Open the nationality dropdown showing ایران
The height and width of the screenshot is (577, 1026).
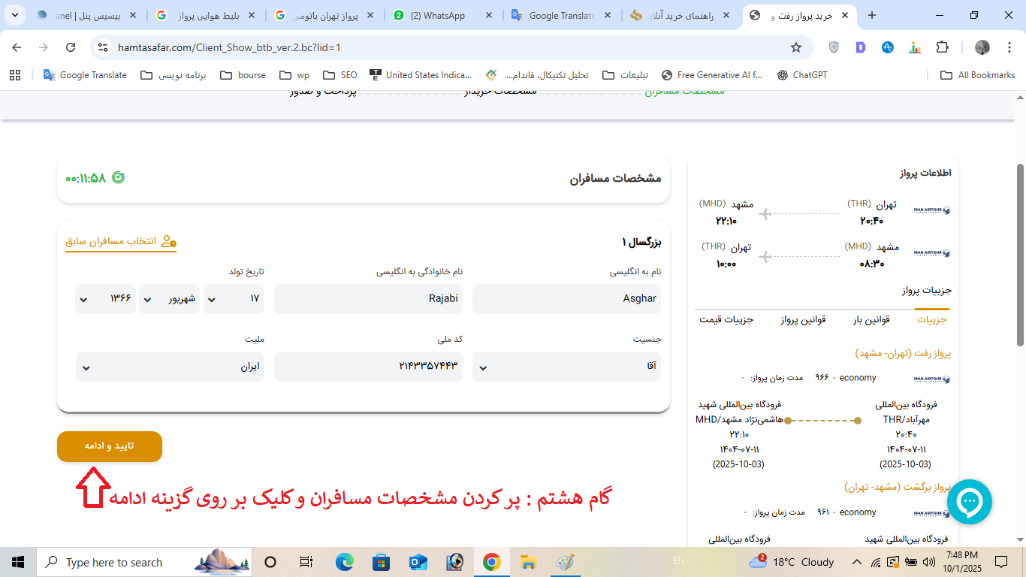(170, 367)
